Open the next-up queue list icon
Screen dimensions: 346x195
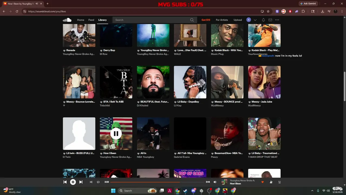coord(280,182)
